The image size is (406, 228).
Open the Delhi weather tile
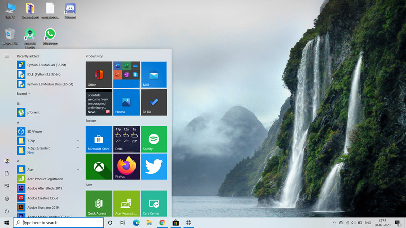coord(126,139)
